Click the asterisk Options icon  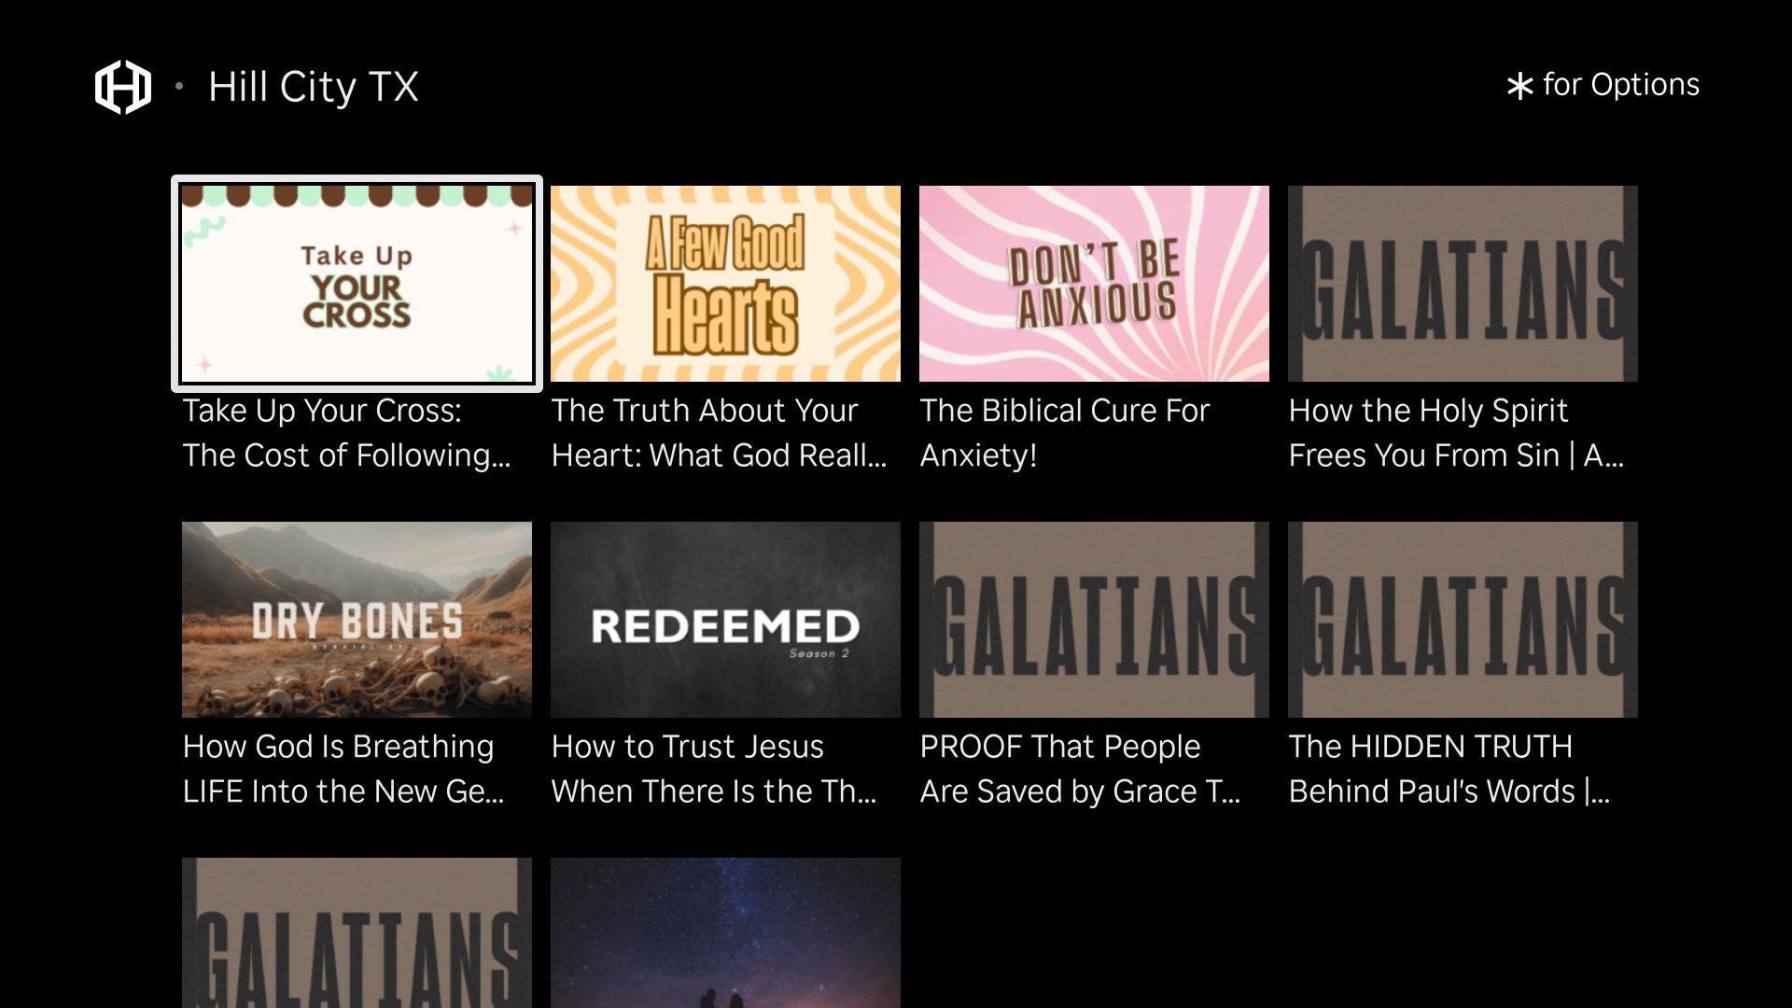[x=1519, y=87]
